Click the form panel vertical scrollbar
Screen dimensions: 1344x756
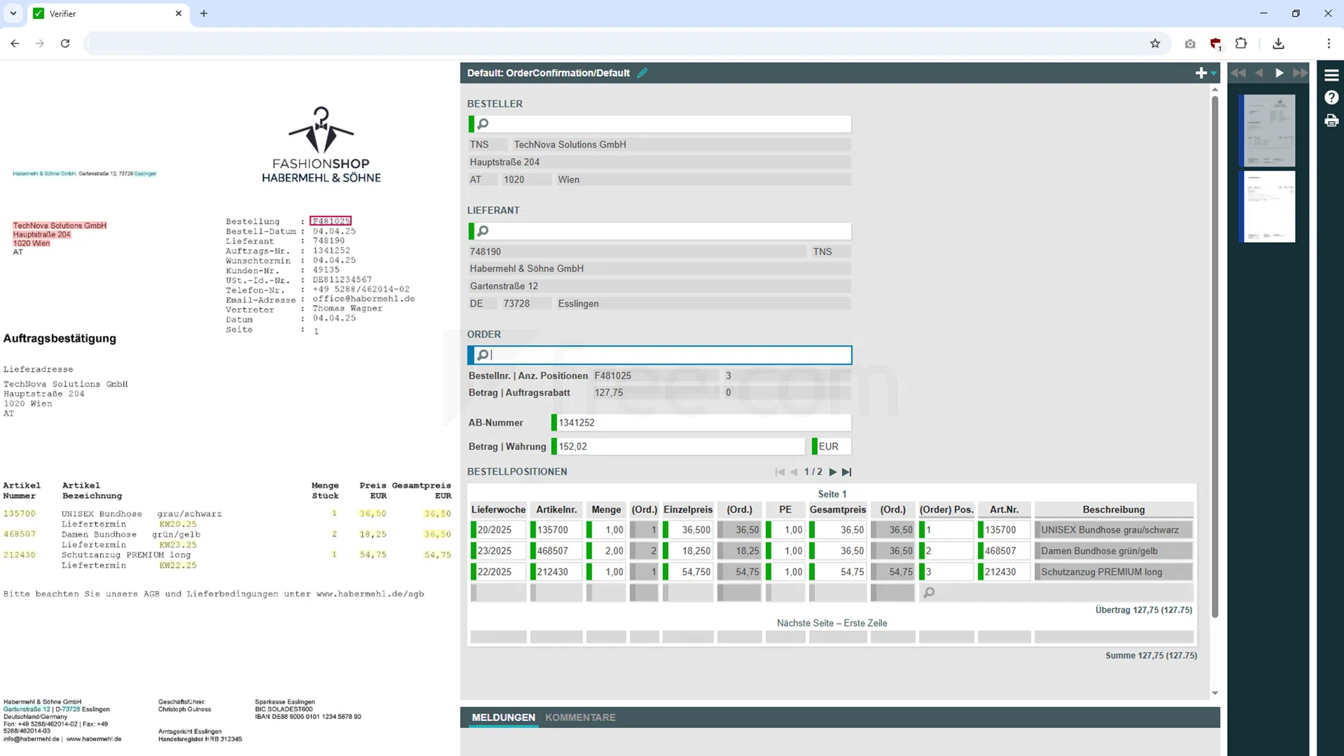[x=1214, y=357]
